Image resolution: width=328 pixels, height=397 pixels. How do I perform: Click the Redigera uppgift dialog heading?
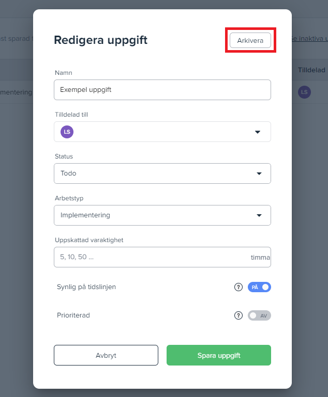pyautogui.click(x=101, y=40)
